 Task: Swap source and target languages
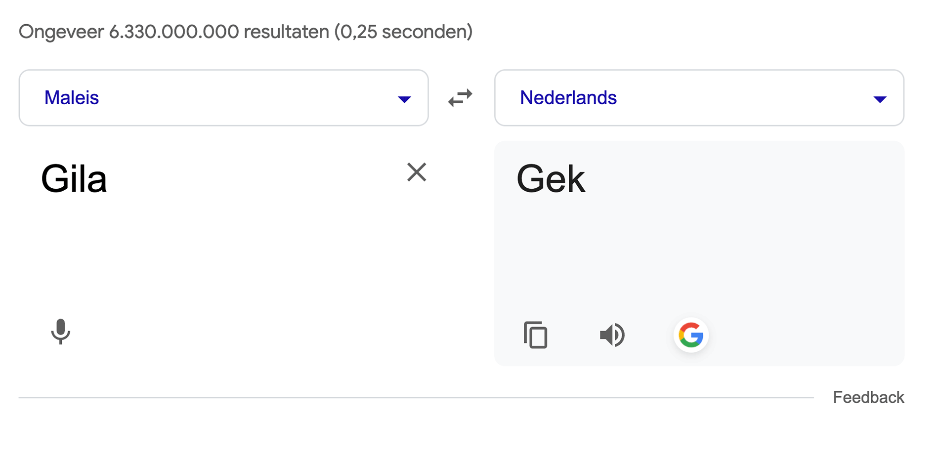460,98
